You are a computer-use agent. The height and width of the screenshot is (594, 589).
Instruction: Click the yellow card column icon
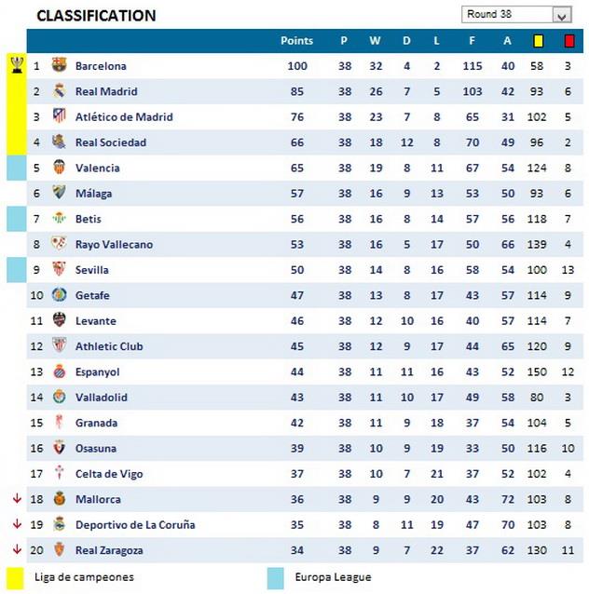(x=537, y=41)
